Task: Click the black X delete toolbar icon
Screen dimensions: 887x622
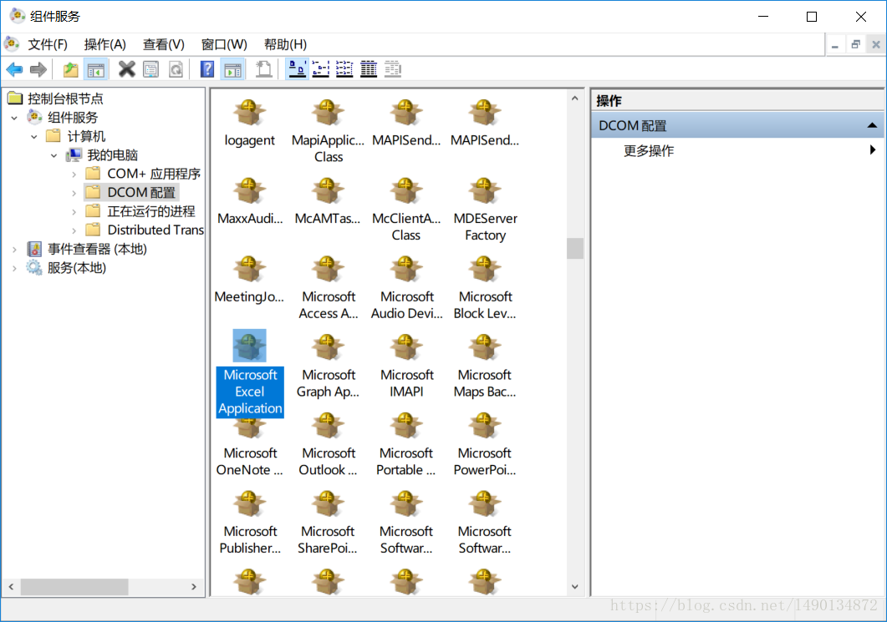Action: click(x=127, y=69)
